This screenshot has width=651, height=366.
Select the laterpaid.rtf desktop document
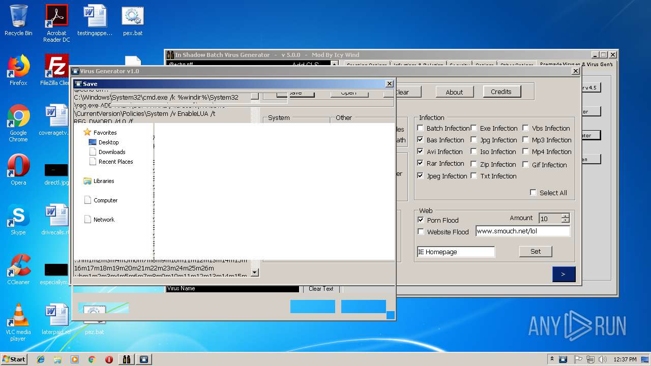tap(56, 319)
